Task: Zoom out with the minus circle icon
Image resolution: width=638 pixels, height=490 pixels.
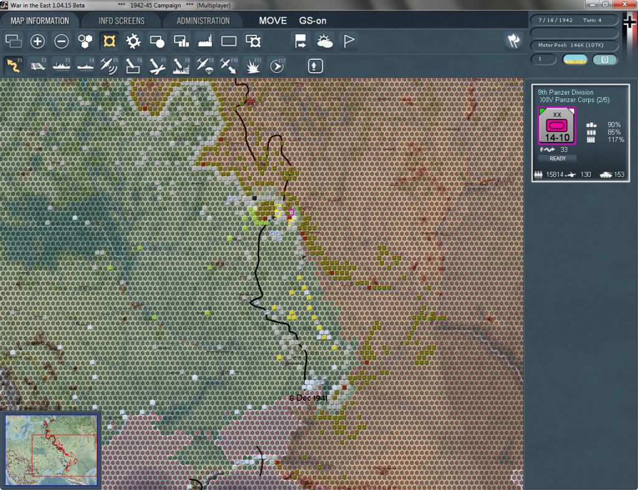Action: coord(62,41)
